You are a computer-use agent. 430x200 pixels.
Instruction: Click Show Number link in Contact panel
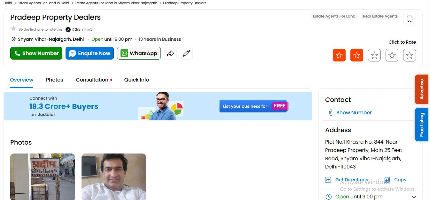tap(354, 112)
